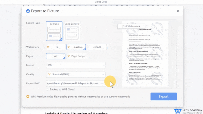Click the Rental contract preview thumbnail
The width and height of the screenshot is (203, 114).
tap(145, 54)
